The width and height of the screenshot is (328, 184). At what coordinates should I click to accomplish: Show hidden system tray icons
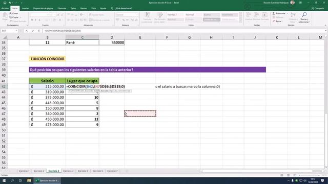(x=288, y=180)
